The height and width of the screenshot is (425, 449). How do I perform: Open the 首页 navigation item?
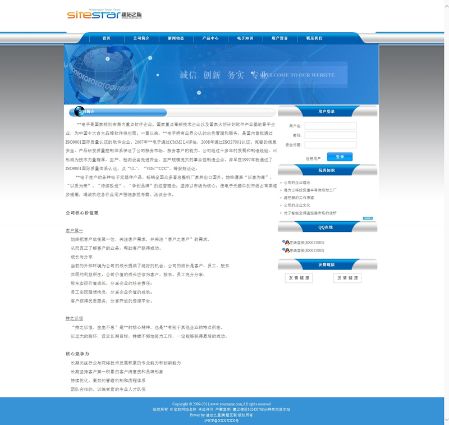click(106, 38)
